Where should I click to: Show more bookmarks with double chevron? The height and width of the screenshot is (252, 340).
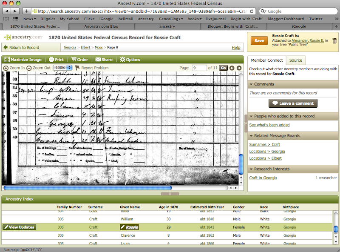coord(337,19)
